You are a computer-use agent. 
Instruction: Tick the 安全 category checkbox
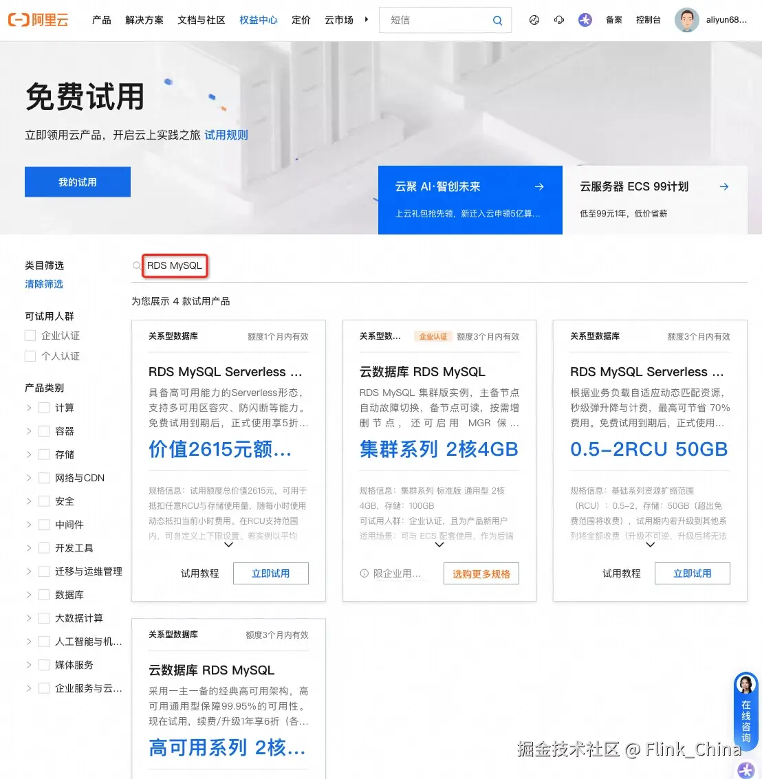(x=44, y=501)
